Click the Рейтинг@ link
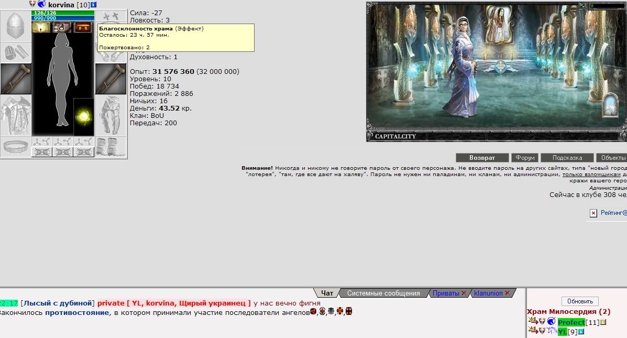This screenshot has width=627, height=338. (x=614, y=213)
